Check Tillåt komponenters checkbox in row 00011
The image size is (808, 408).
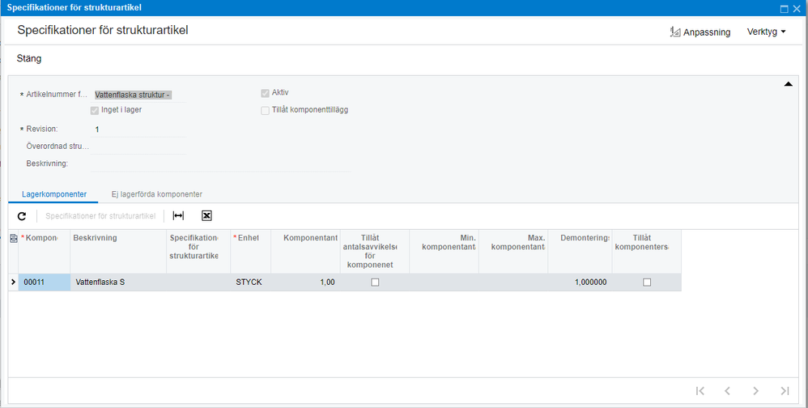pyautogui.click(x=647, y=283)
